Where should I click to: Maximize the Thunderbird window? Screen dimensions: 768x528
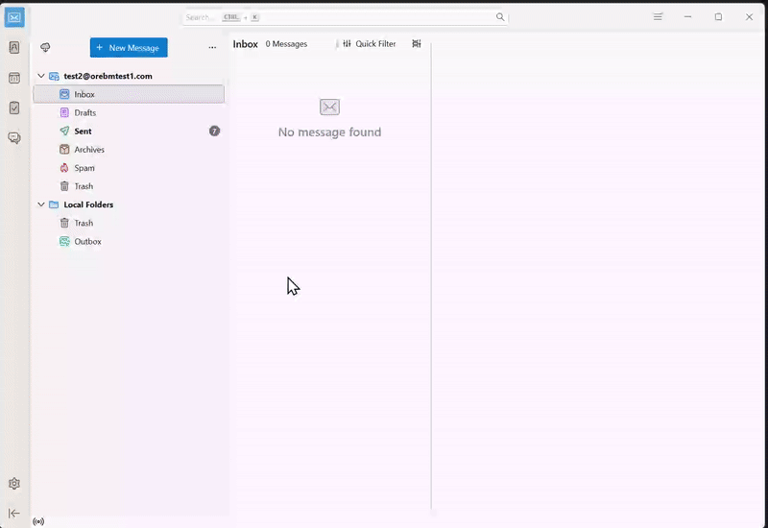718,16
